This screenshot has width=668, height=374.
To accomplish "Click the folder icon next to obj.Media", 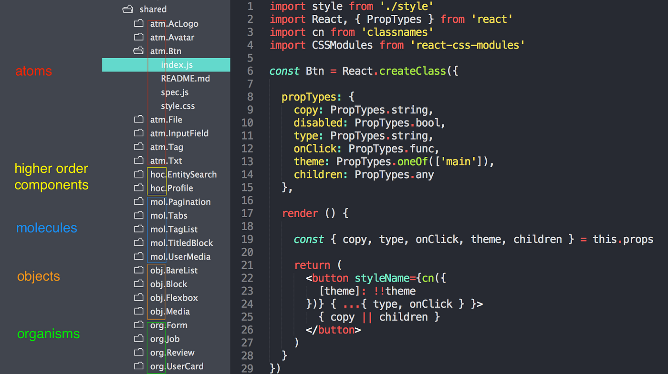I will point(139,312).
